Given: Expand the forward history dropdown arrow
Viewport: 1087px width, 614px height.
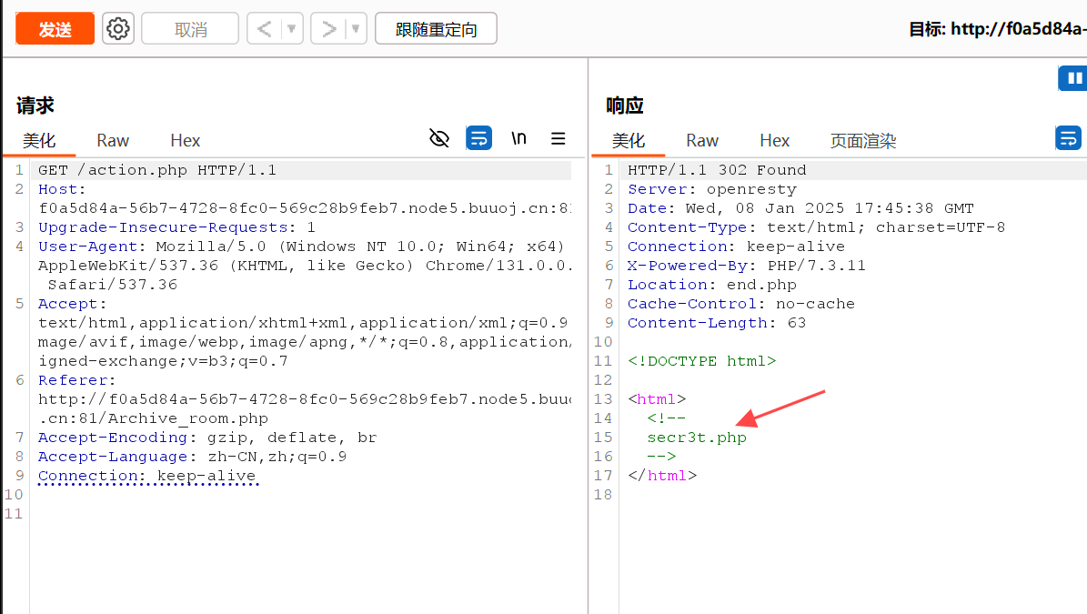Looking at the screenshot, I should pyautogui.click(x=356, y=29).
